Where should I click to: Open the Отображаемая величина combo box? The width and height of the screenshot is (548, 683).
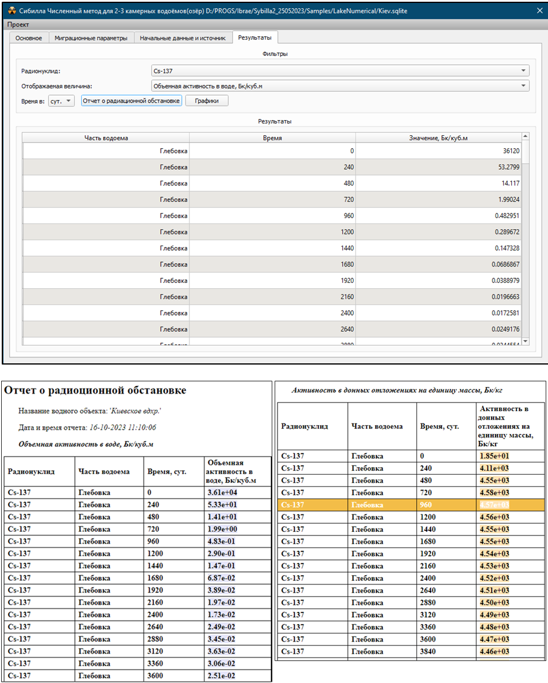point(340,86)
